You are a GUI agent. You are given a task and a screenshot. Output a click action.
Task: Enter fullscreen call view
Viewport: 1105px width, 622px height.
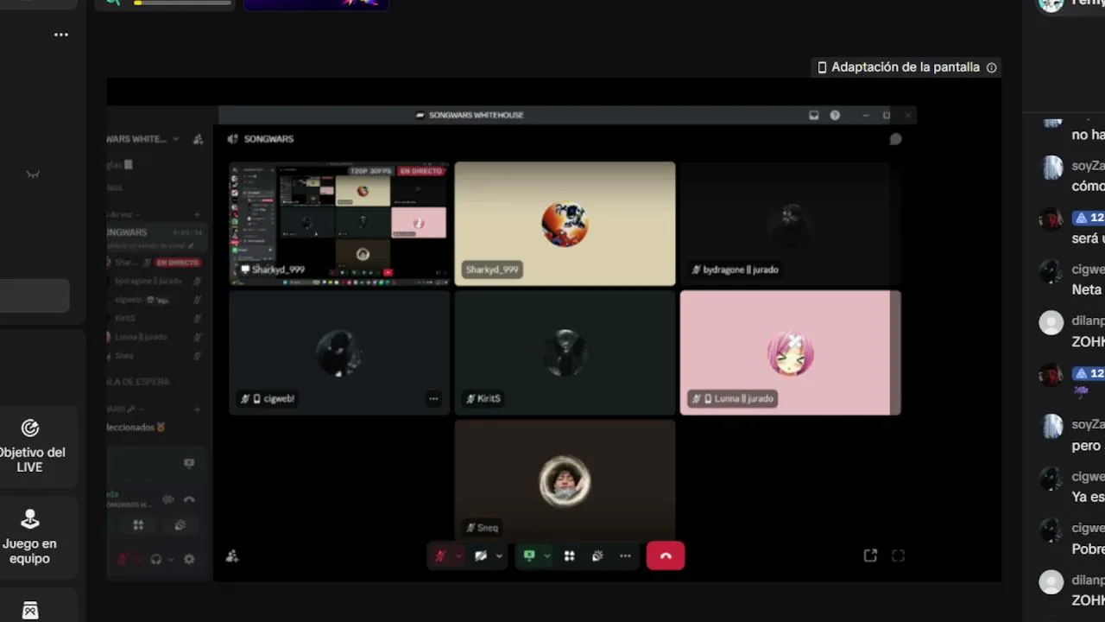coord(898,556)
